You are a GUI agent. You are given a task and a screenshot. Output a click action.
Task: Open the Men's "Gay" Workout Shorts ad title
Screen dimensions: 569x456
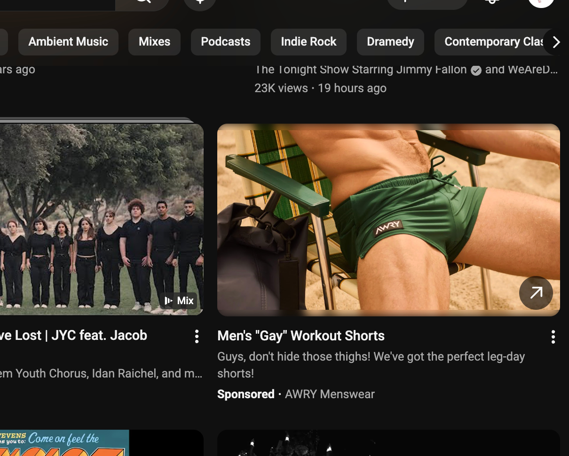pos(301,336)
